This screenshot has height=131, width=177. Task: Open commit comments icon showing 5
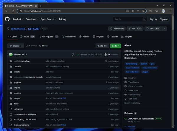73,55
